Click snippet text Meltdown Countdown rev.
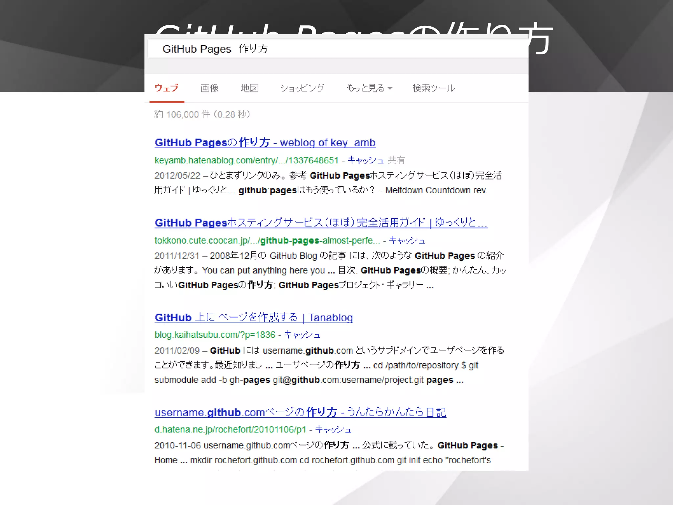The height and width of the screenshot is (505, 673). coord(436,190)
